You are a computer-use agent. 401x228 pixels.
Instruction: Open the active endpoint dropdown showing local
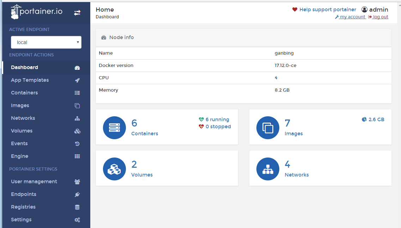pos(46,42)
